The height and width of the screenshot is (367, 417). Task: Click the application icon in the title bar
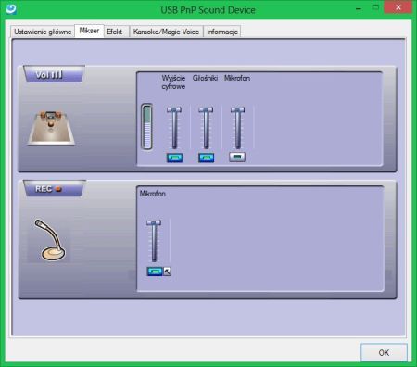click(11, 9)
